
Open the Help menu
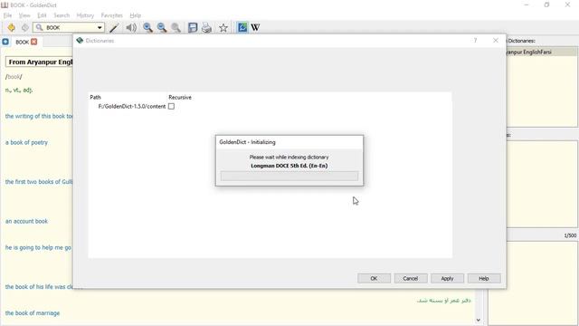coord(136,15)
